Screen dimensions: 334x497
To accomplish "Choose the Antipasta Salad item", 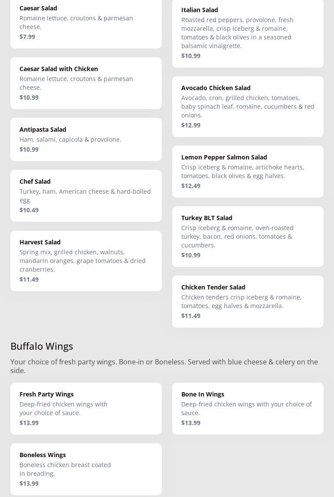I will coord(86,139).
